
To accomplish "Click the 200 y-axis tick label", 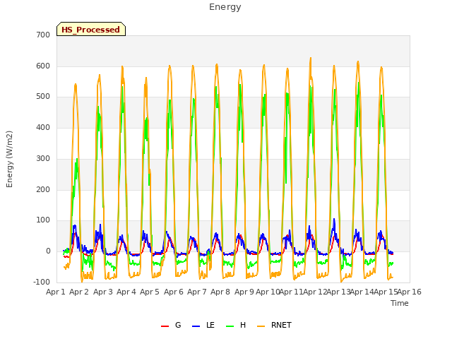I will 43,190.
